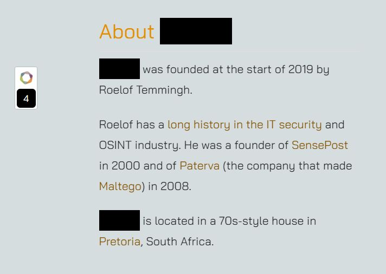Click the blacked-out name beside About heading
386x274 pixels.
(x=196, y=31)
